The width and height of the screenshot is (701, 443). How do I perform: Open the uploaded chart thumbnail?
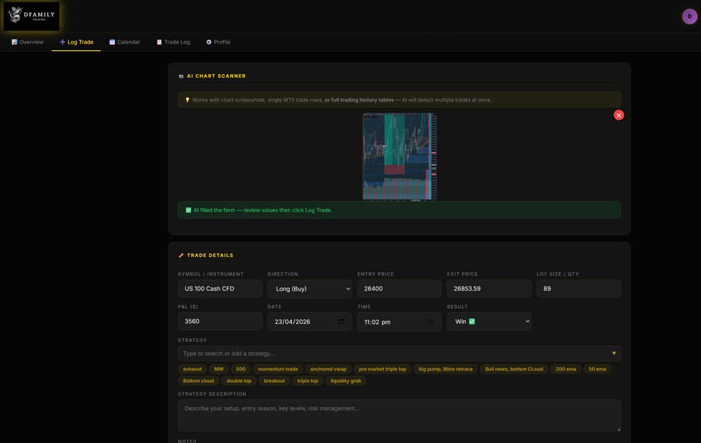399,156
